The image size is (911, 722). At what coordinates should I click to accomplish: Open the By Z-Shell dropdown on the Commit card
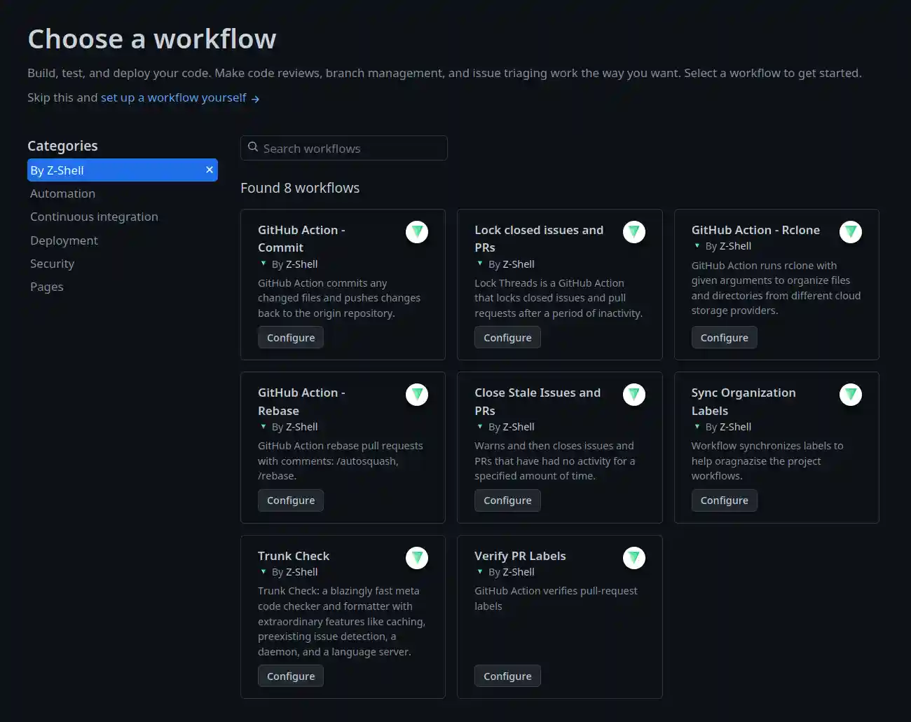[263, 264]
